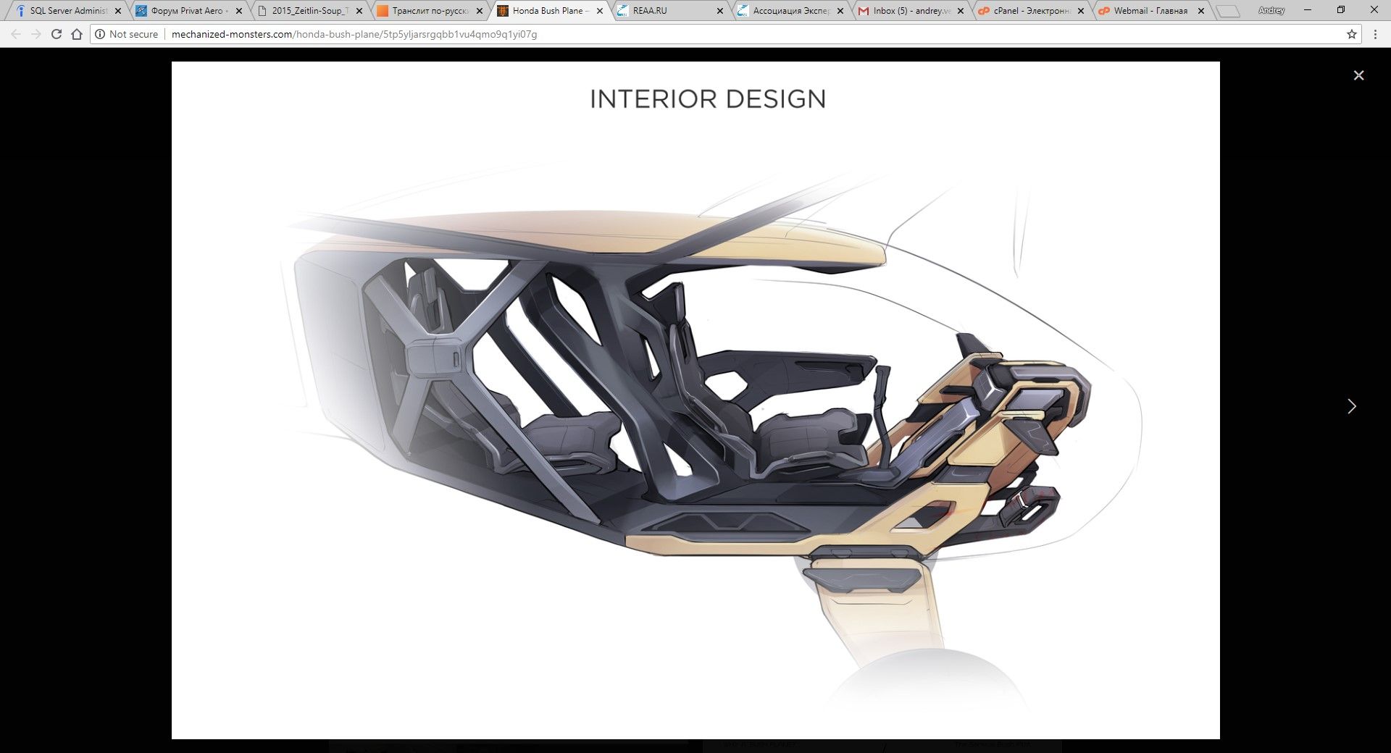1391x753 pixels.
Task: Go to the next gallery image
Action: (1351, 406)
